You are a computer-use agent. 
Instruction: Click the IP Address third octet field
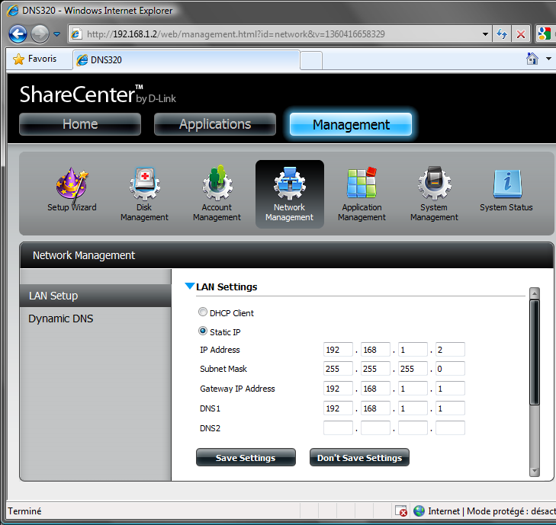pyautogui.click(x=413, y=350)
